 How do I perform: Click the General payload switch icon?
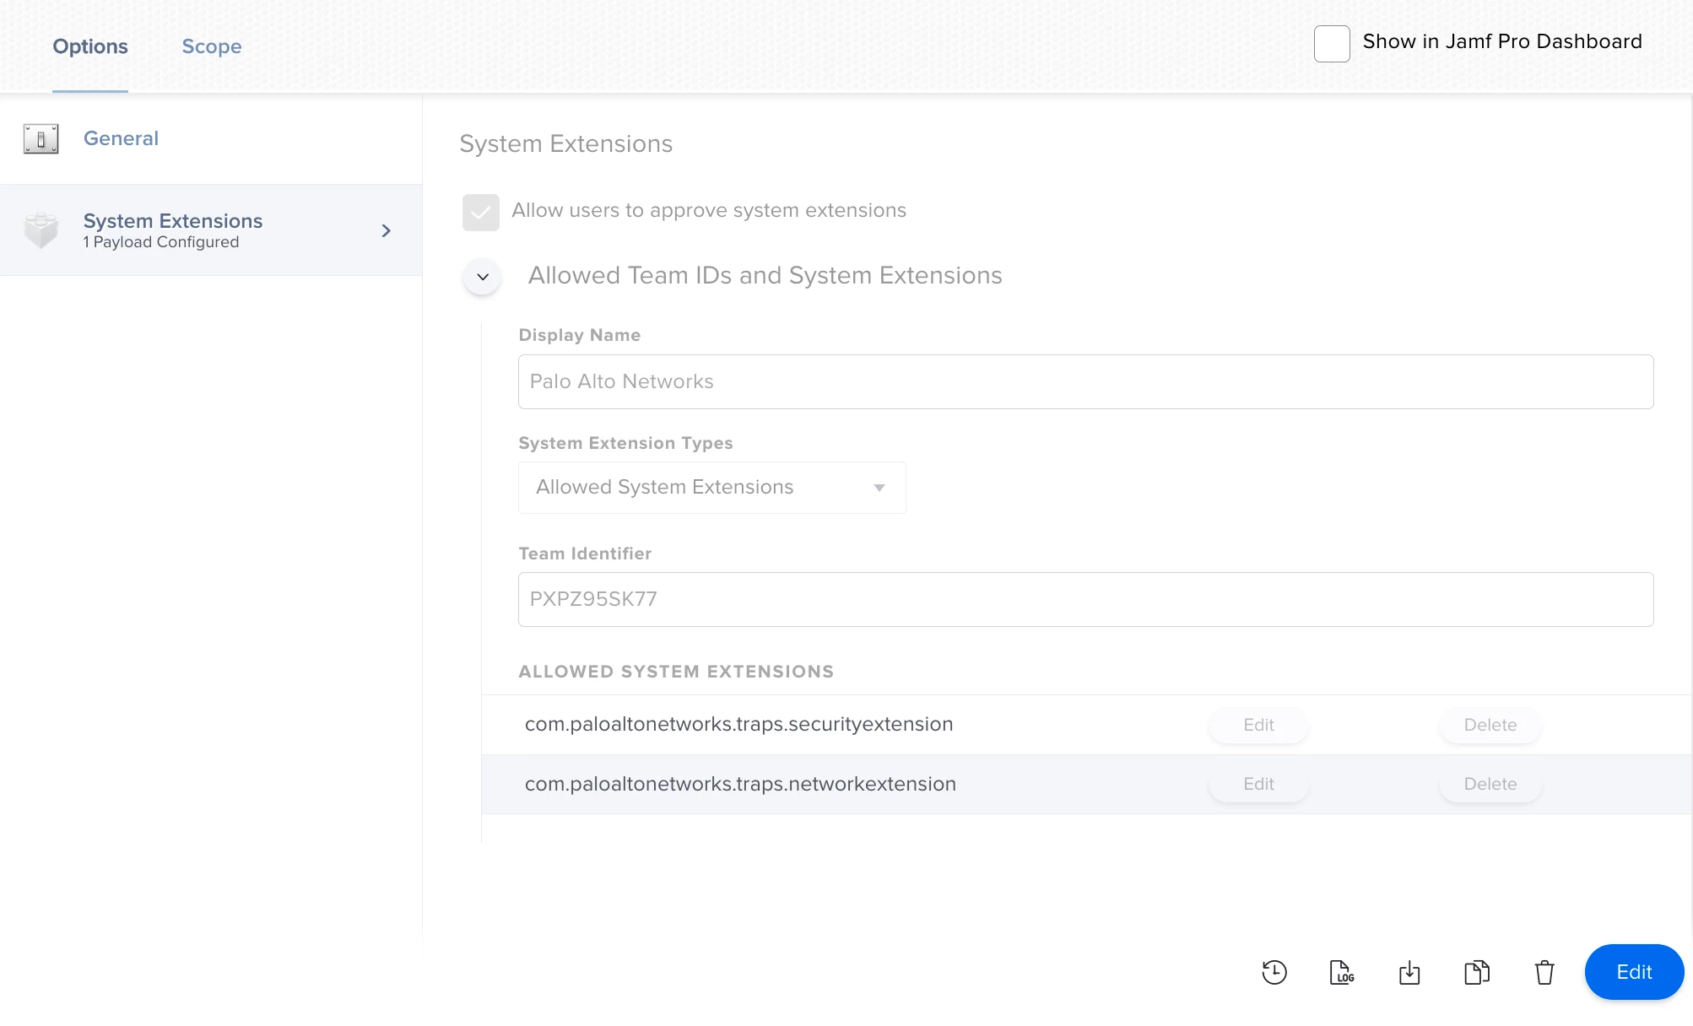coord(41,138)
